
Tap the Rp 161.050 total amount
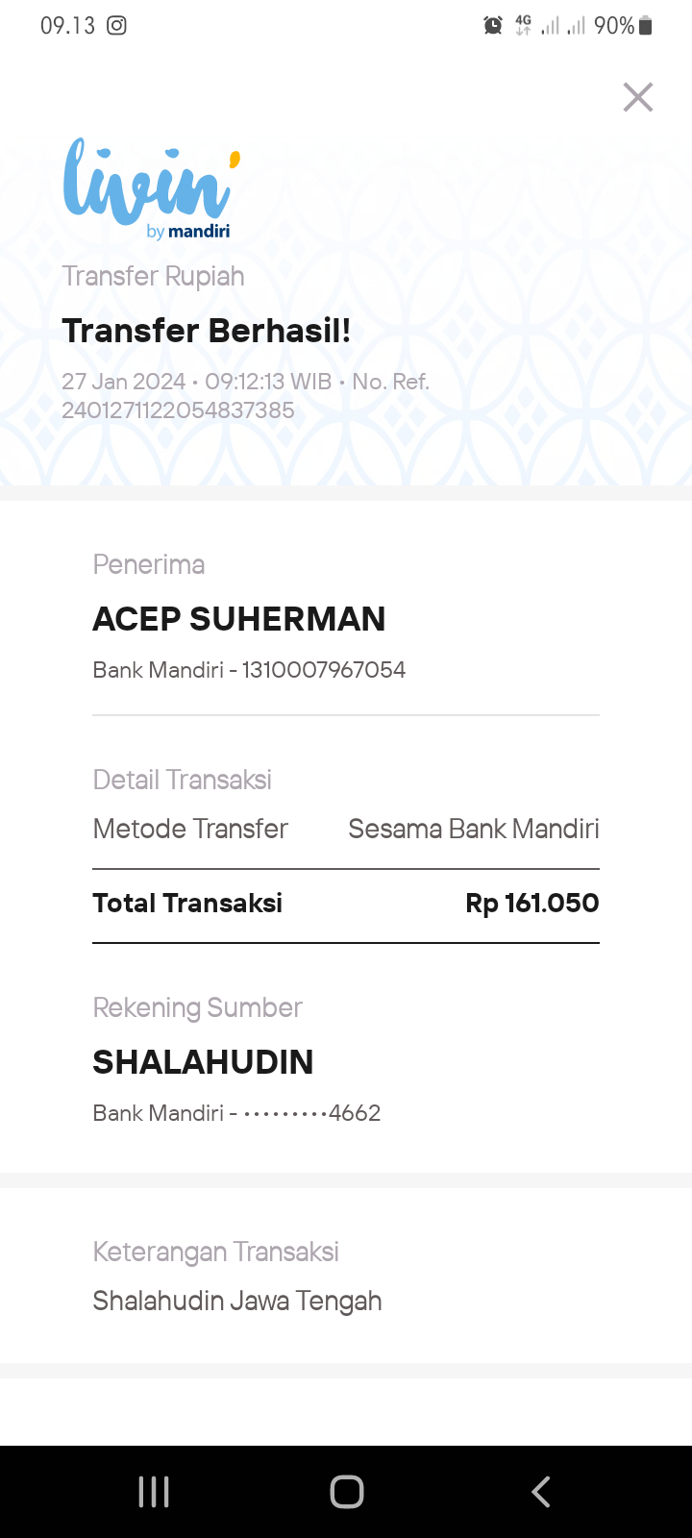click(532, 904)
